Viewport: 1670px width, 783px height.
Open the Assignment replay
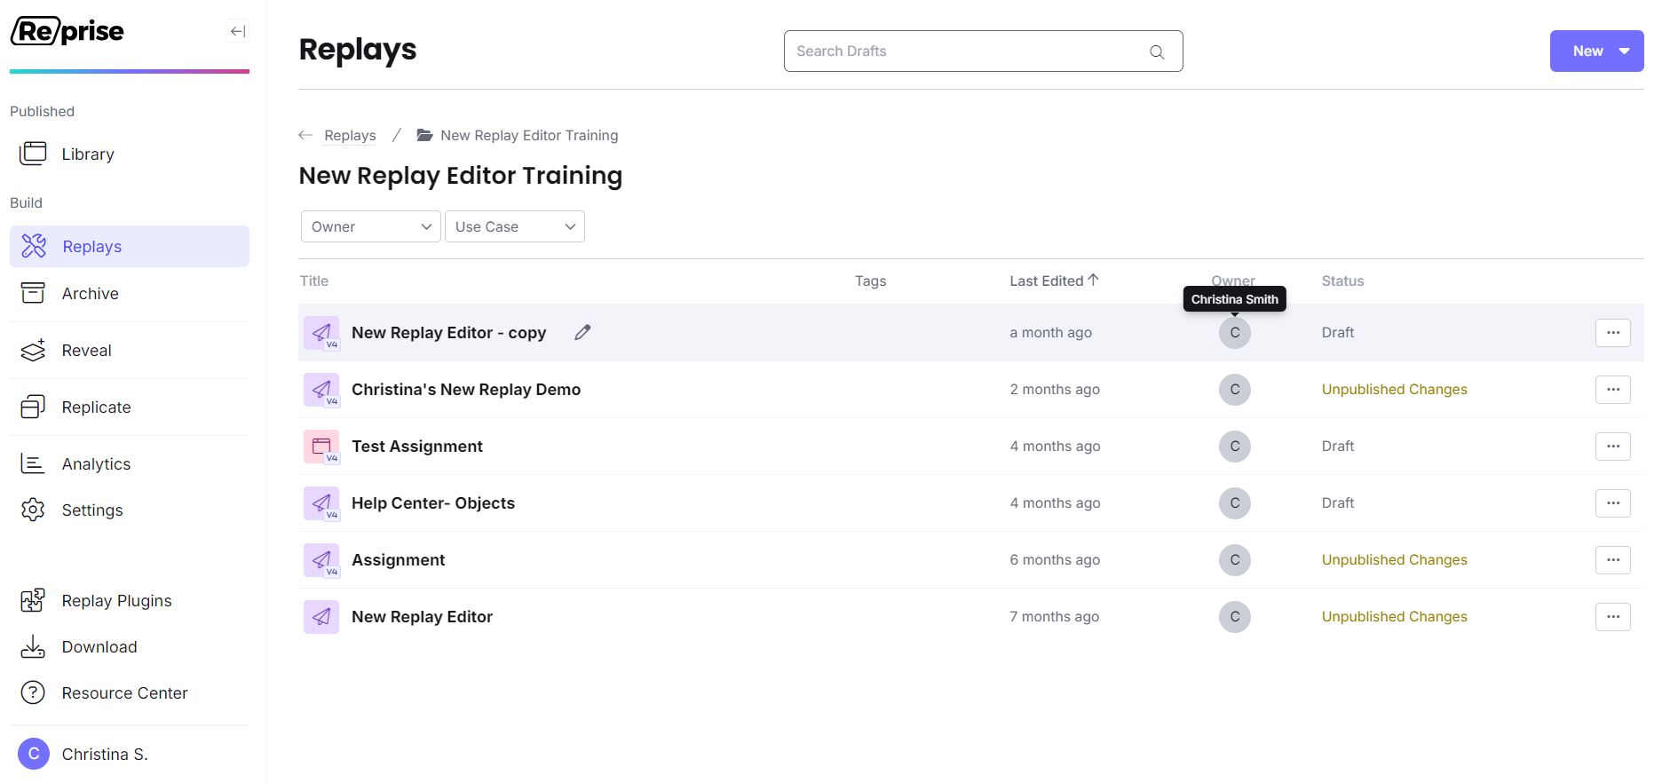pyautogui.click(x=399, y=560)
